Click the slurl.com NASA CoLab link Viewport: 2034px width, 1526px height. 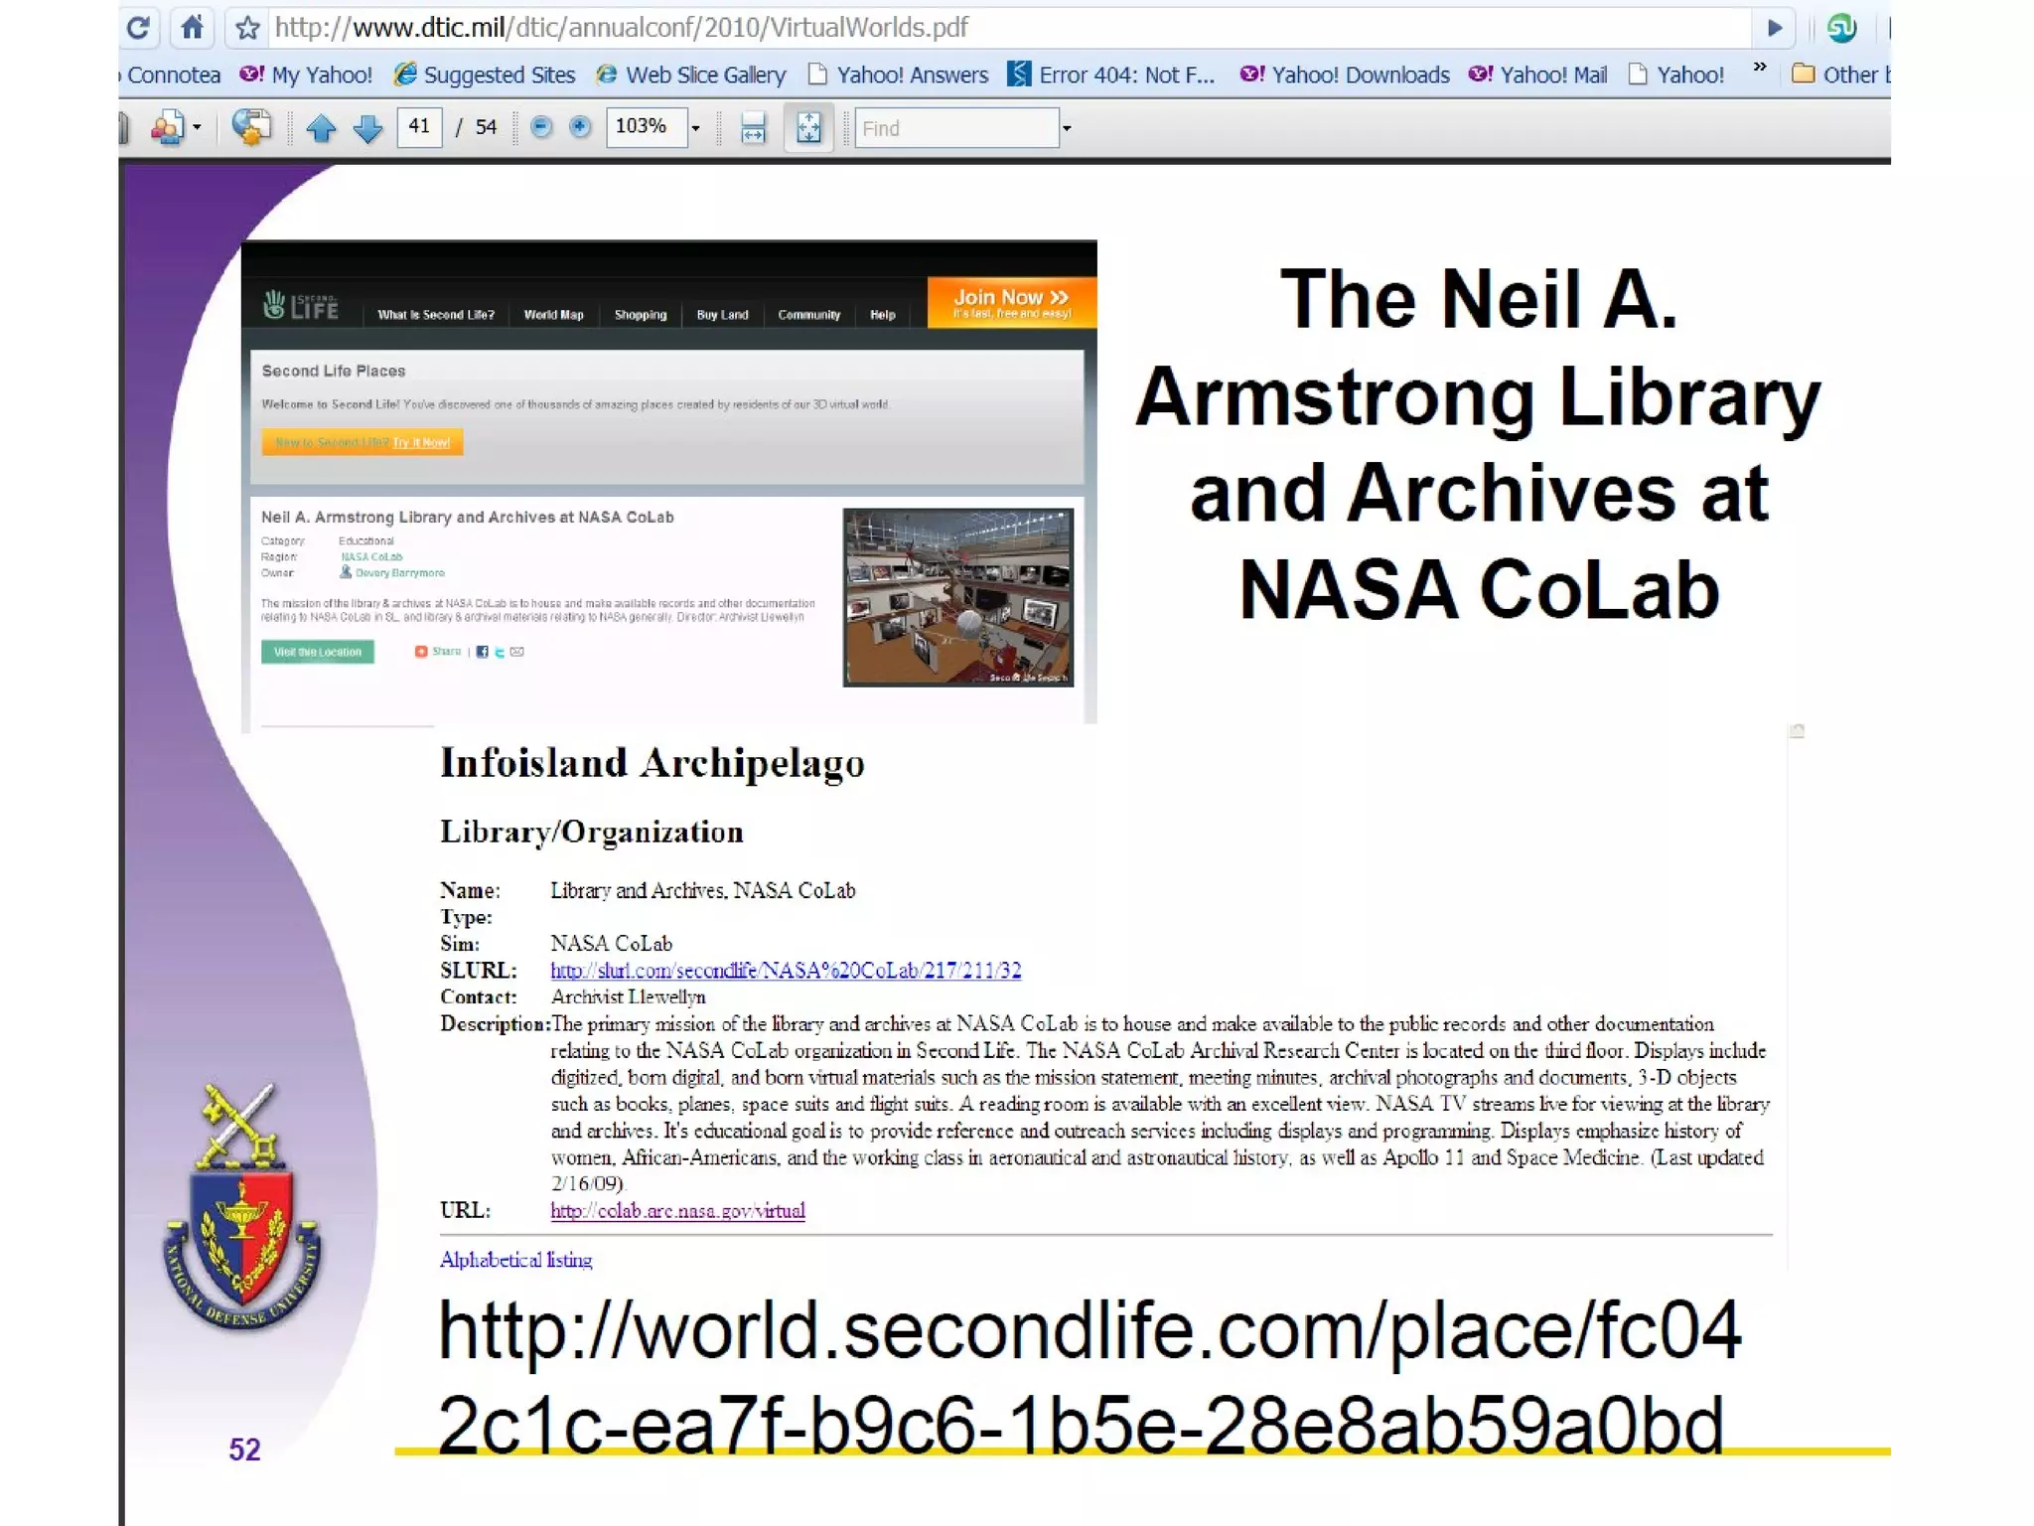click(x=786, y=971)
